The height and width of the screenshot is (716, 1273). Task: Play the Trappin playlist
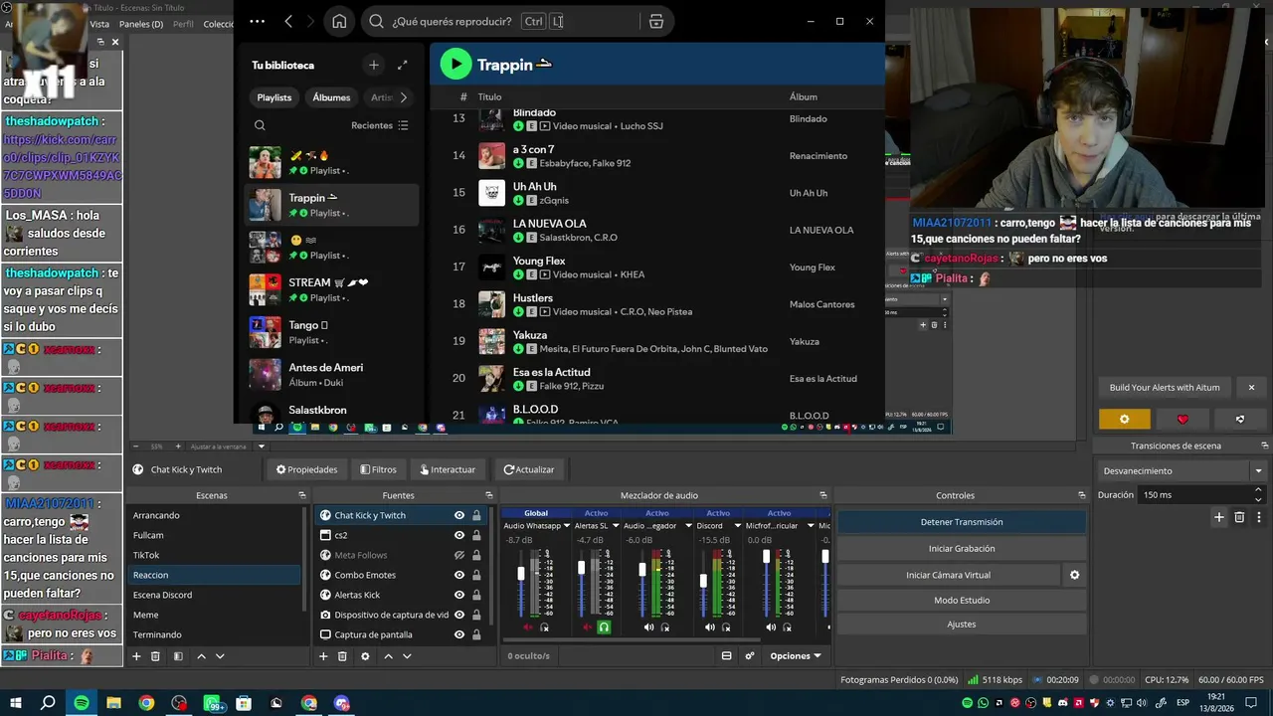tap(455, 65)
